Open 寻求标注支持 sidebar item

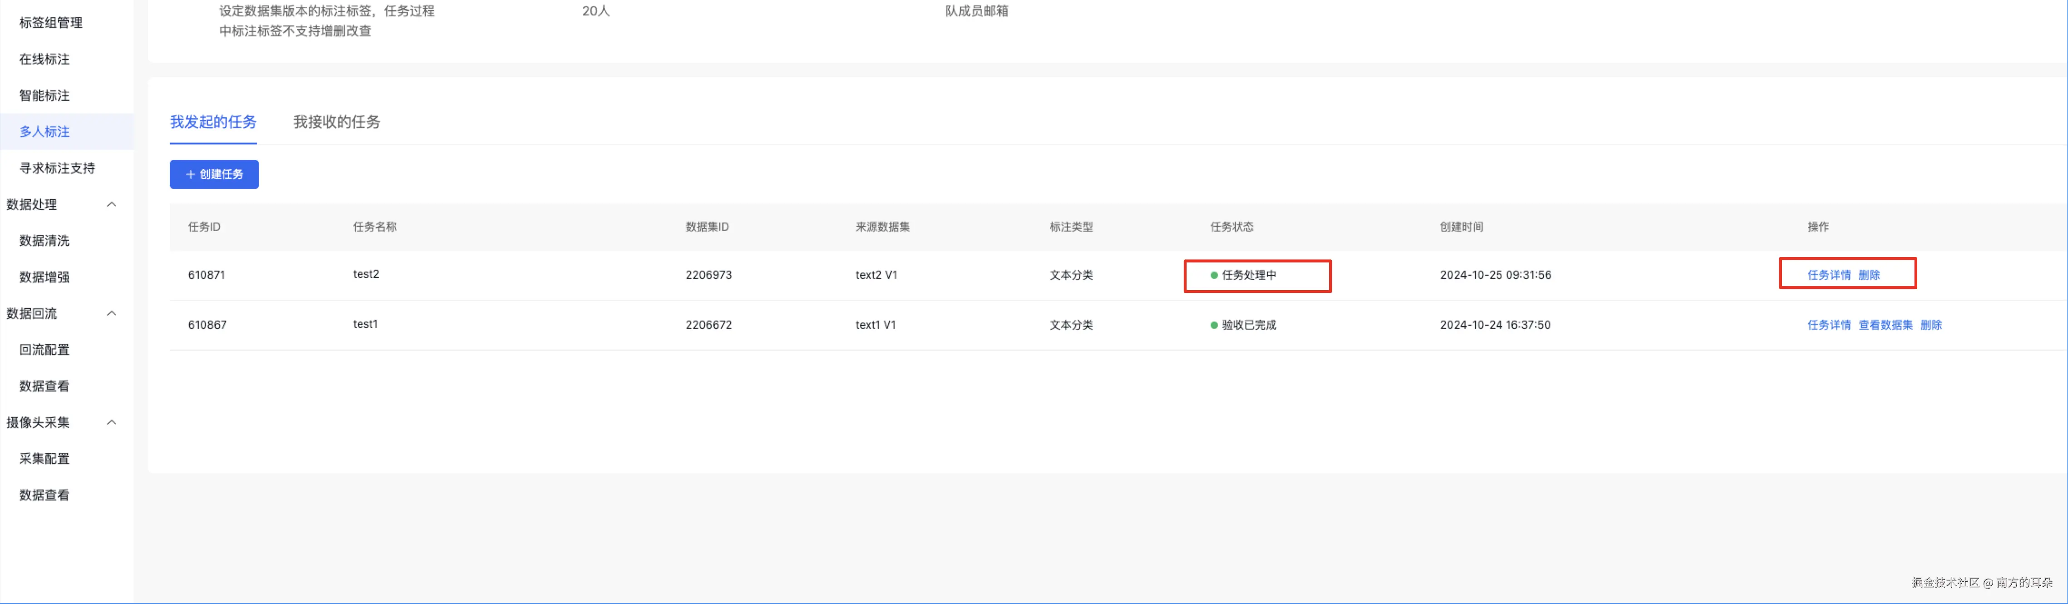click(x=57, y=168)
